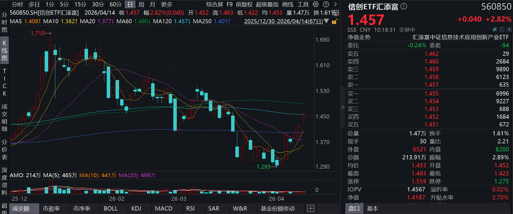Image resolution: width=513 pixels, height=214 pixels.
Task: Toggle the date range lock icon
Action: click(335, 21)
